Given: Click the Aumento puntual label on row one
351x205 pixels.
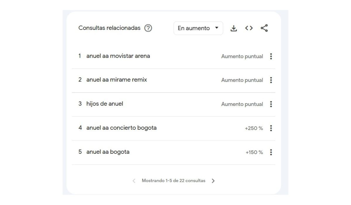Looking at the screenshot, I should 242,56.
